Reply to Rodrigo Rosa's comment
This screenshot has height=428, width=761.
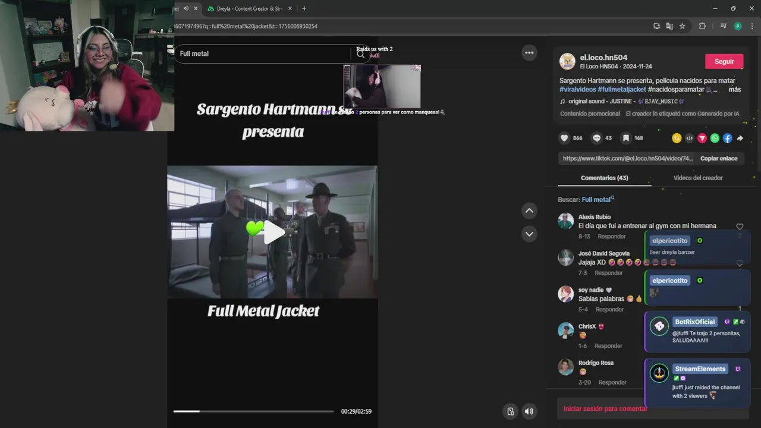click(x=612, y=382)
